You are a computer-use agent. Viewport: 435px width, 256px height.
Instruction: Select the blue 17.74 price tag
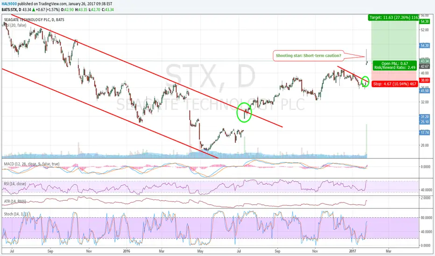[x=425, y=133]
